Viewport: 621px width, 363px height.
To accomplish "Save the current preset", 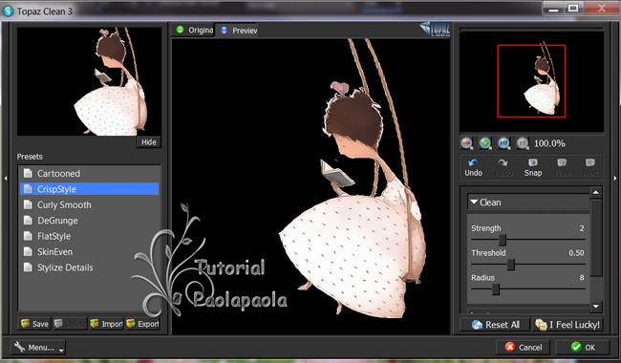I will pos(34,324).
